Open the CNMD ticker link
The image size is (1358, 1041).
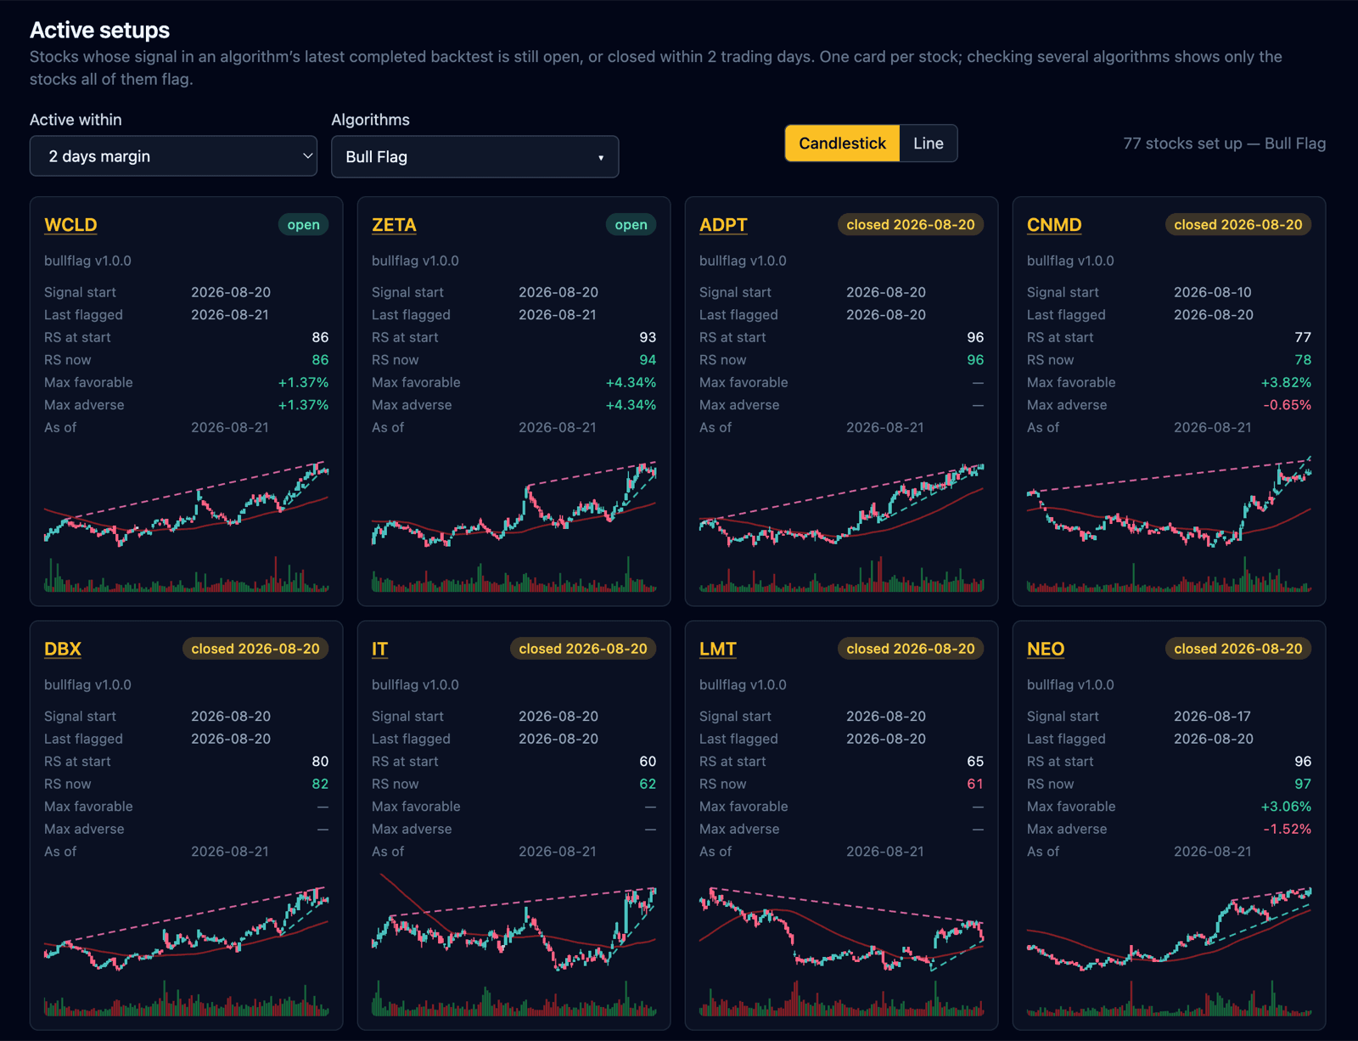[1054, 225]
